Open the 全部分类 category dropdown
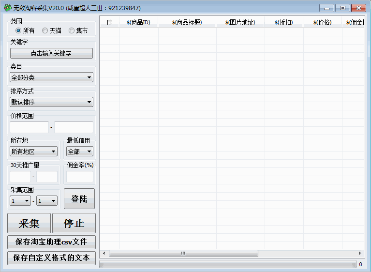The width and height of the screenshot is (371, 272). pos(51,77)
